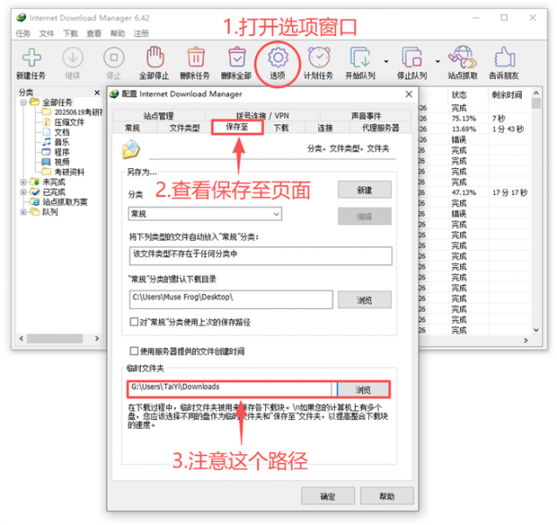Click the 帮助 button in dialog
Viewport: 557px width, 525px height.
tap(386, 496)
